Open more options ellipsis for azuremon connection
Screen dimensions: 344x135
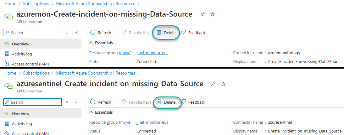[223, 14]
